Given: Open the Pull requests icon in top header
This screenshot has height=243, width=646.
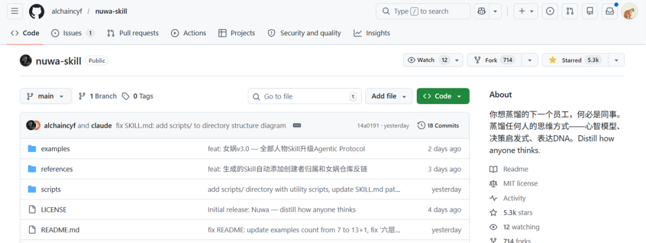Looking at the screenshot, I should pos(570,11).
